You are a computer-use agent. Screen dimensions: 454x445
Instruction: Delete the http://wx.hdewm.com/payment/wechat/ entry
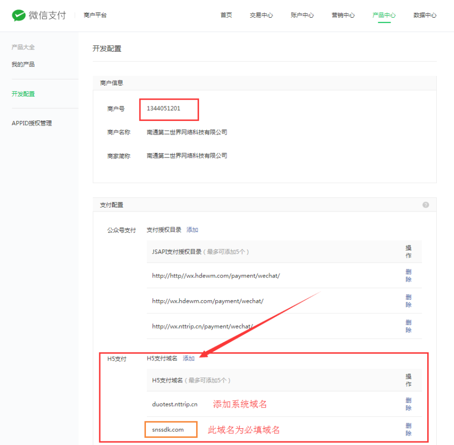tap(408, 301)
